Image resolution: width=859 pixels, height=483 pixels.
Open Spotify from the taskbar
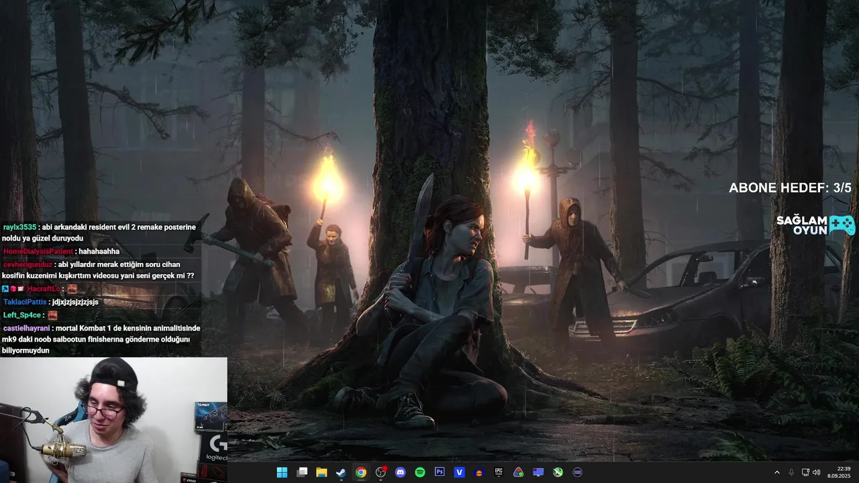point(420,472)
